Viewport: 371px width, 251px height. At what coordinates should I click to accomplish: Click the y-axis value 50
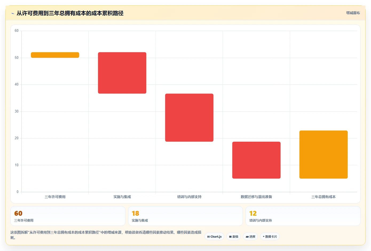(x=17, y=58)
